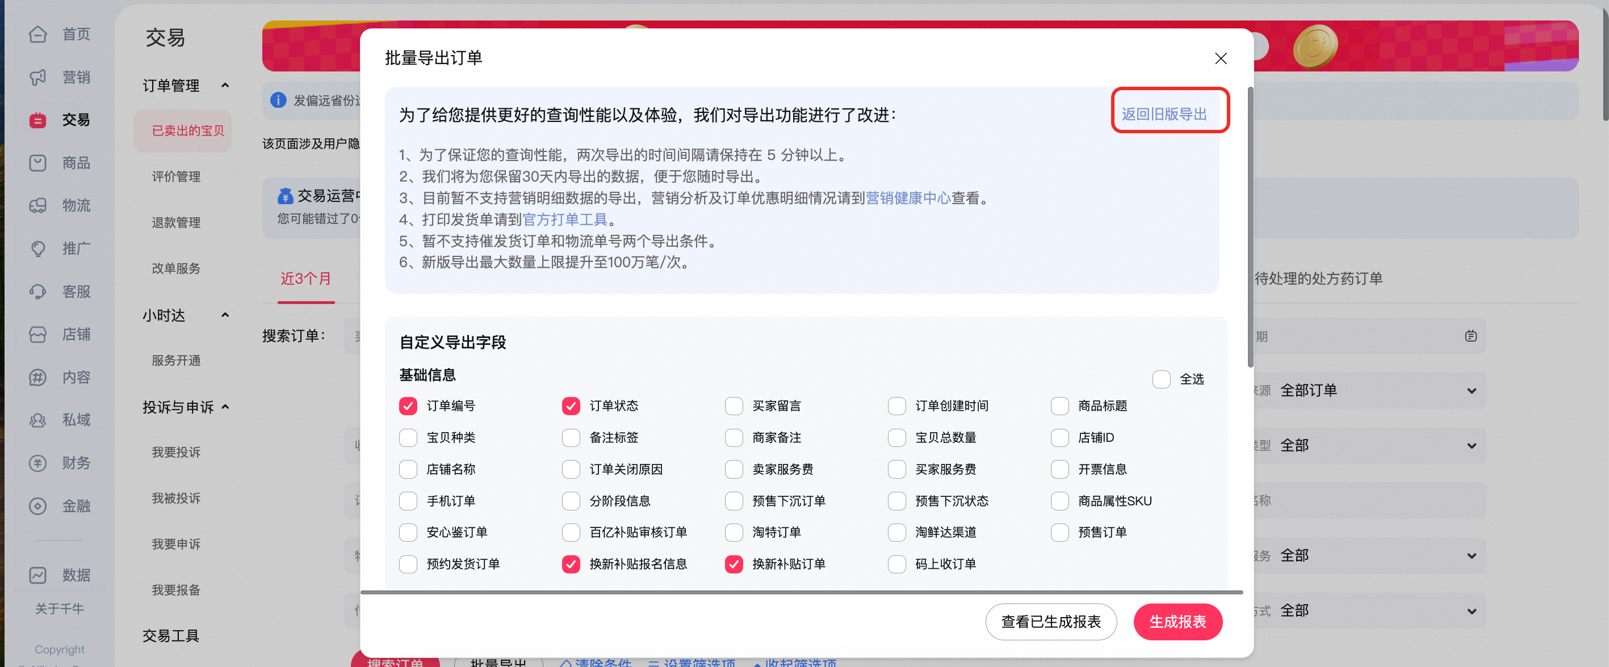Viewport: 1609px width, 667px height.
Task: Check the 预售订单 checkbox
Action: coord(1059,532)
